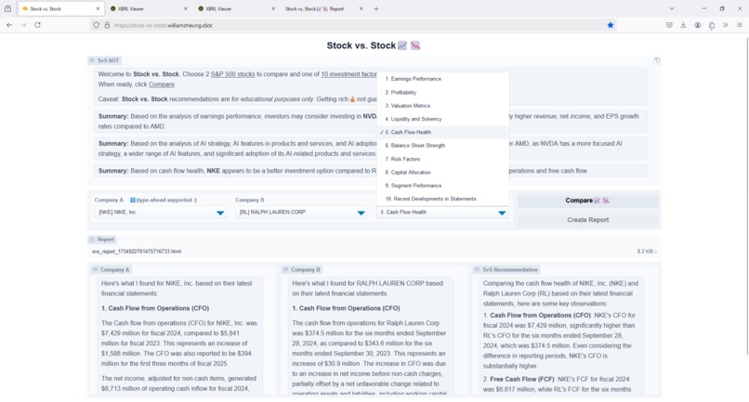Open svs_report html file link
Screen dimensions: 749x402
coord(137,251)
